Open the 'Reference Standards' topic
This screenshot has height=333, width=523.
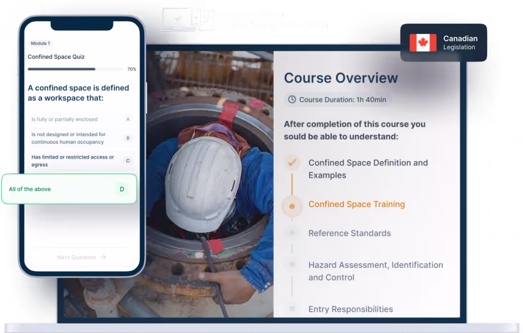pyautogui.click(x=349, y=233)
